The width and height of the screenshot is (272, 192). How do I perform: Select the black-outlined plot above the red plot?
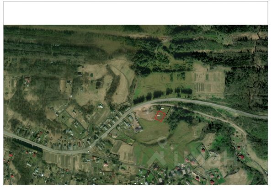(165, 110)
